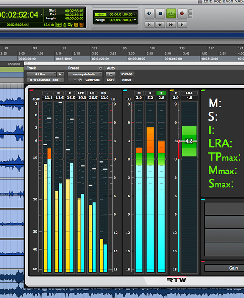Click the LRA label button
The height and width of the screenshot is (298, 244).
point(189,93)
